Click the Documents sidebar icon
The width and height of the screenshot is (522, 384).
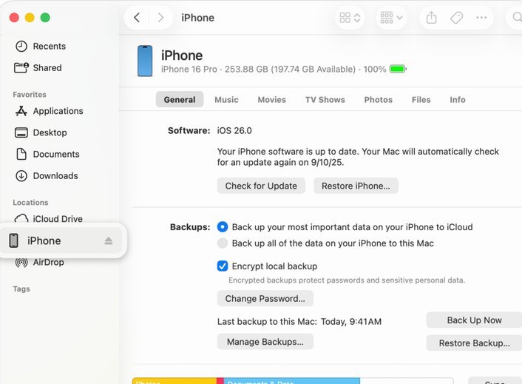[21, 154]
